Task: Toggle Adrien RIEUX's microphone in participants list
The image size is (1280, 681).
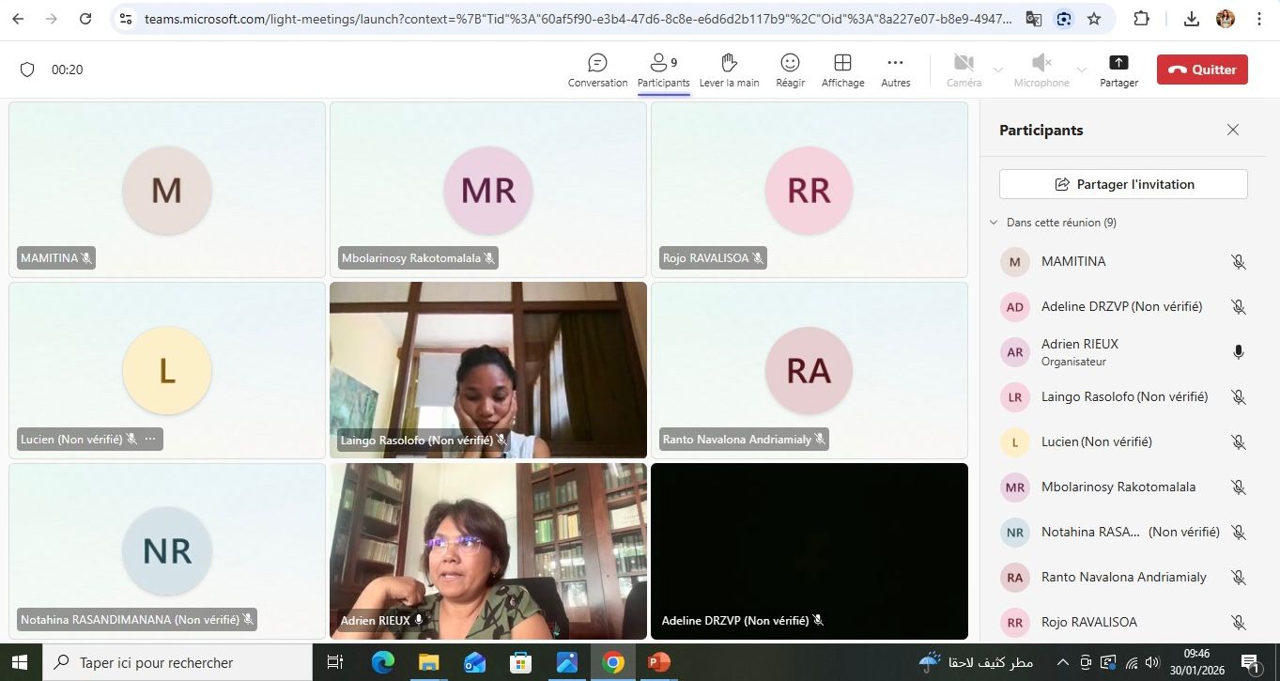Action: click(x=1238, y=352)
